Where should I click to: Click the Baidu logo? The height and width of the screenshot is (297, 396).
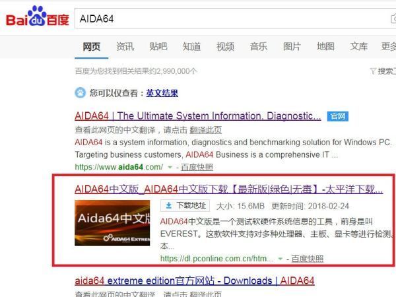38,16
